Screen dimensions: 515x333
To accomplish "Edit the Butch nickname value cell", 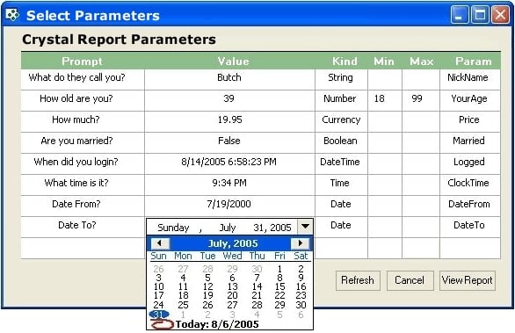I will click(229, 79).
